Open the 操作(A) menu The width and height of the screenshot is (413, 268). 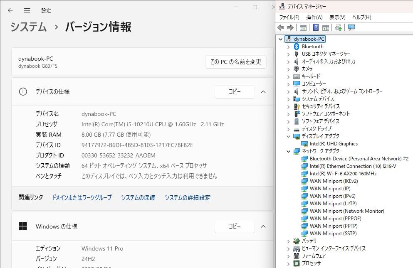314,17
